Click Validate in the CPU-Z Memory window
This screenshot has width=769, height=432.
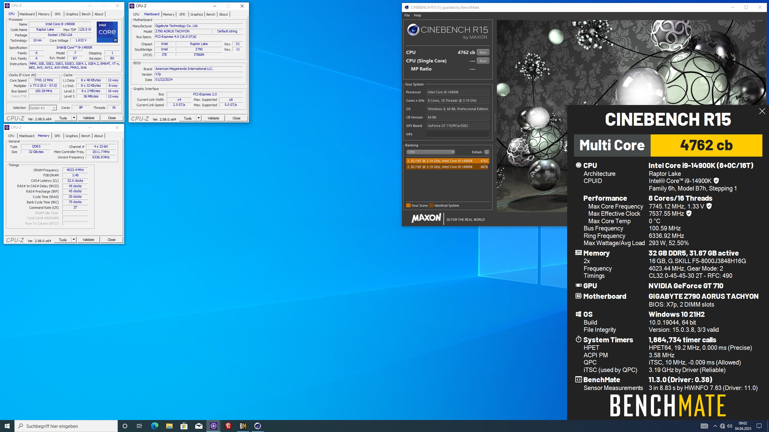(x=88, y=240)
